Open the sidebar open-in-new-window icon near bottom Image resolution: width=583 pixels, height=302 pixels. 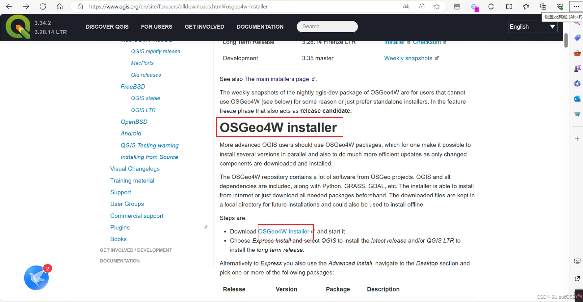coord(577,279)
